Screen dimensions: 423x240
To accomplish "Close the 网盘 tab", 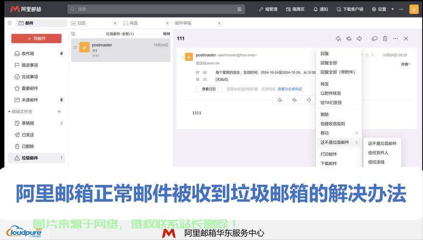I will [x=167, y=23].
